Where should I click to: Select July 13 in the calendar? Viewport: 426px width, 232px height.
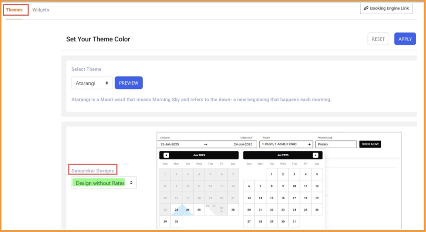[x=249, y=198]
